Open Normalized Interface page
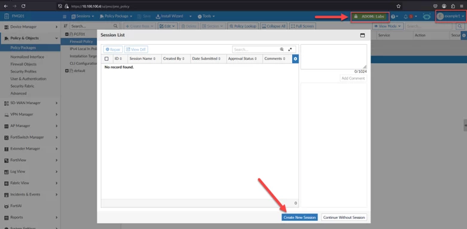467x229 pixels. coord(27,57)
